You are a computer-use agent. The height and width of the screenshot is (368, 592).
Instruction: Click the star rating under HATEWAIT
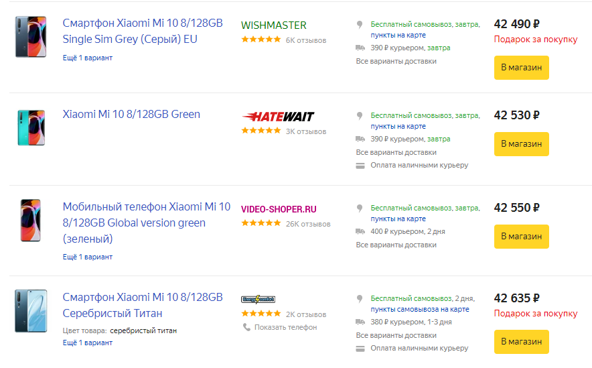coord(261,131)
